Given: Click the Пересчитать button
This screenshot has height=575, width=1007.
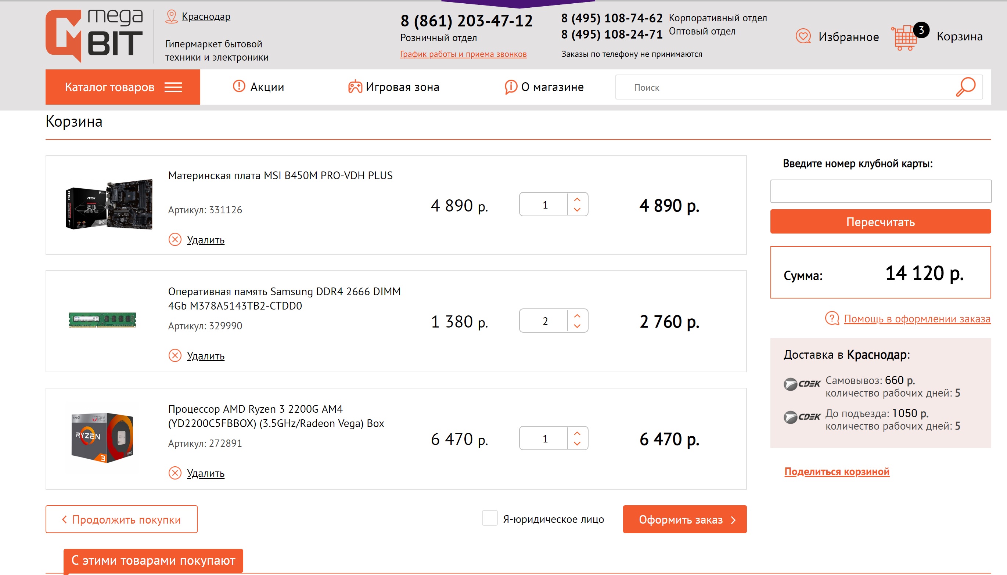Looking at the screenshot, I should (x=880, y=222).
